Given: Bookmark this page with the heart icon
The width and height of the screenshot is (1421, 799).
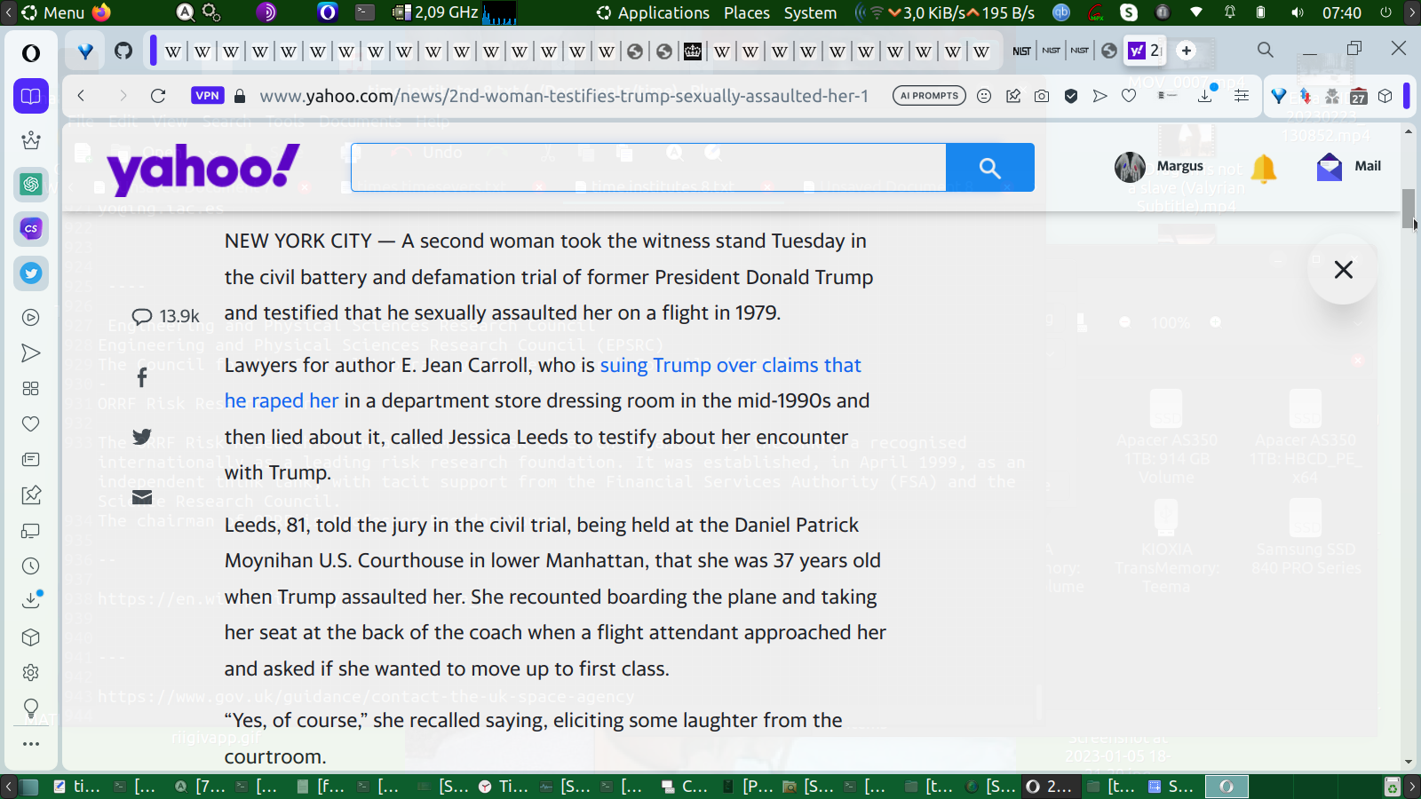Looking at the screenshot, I should click(x=1129, y=96).
